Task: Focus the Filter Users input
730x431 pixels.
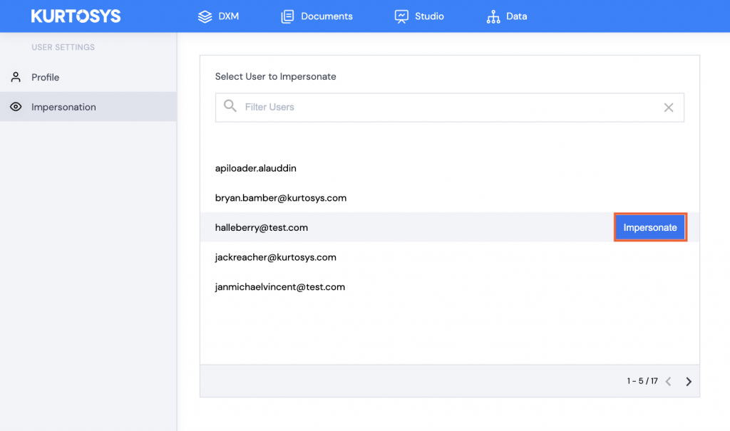Action: click(450, 108)
